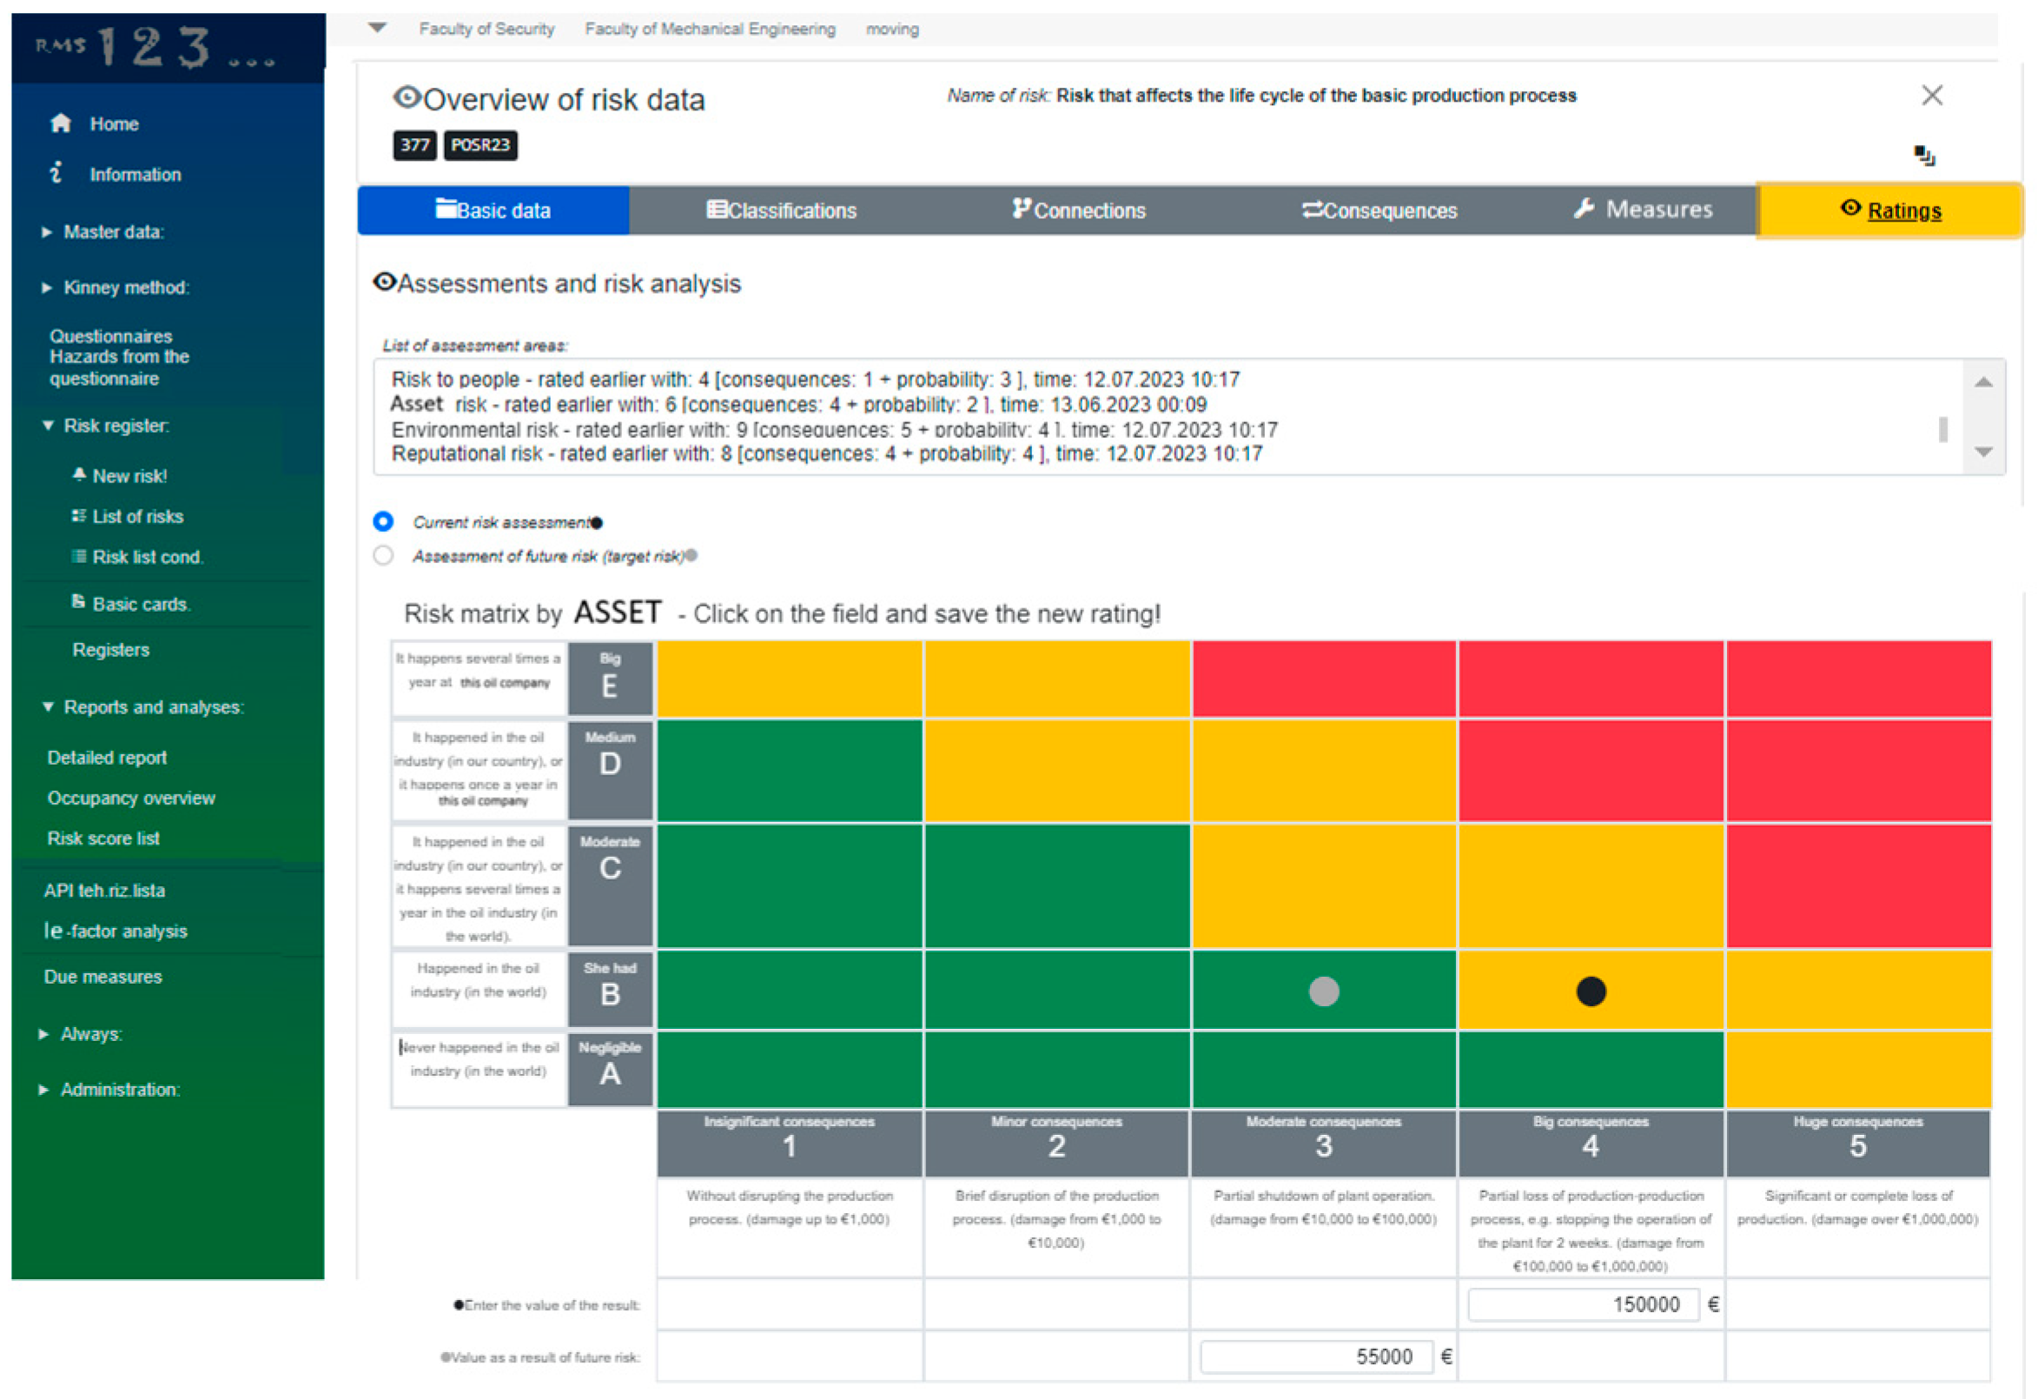The height and width of the screenshot is (1399, 2038).
Task: Open Due measures in sidebar
Action: (x=103, y=977)
